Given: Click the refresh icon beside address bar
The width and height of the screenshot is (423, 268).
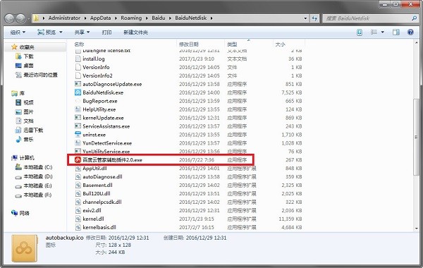Looking at the screenshot, I should [x=314, y=18].
